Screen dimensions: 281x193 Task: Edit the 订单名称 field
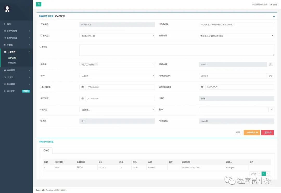(x=237, y=24)
